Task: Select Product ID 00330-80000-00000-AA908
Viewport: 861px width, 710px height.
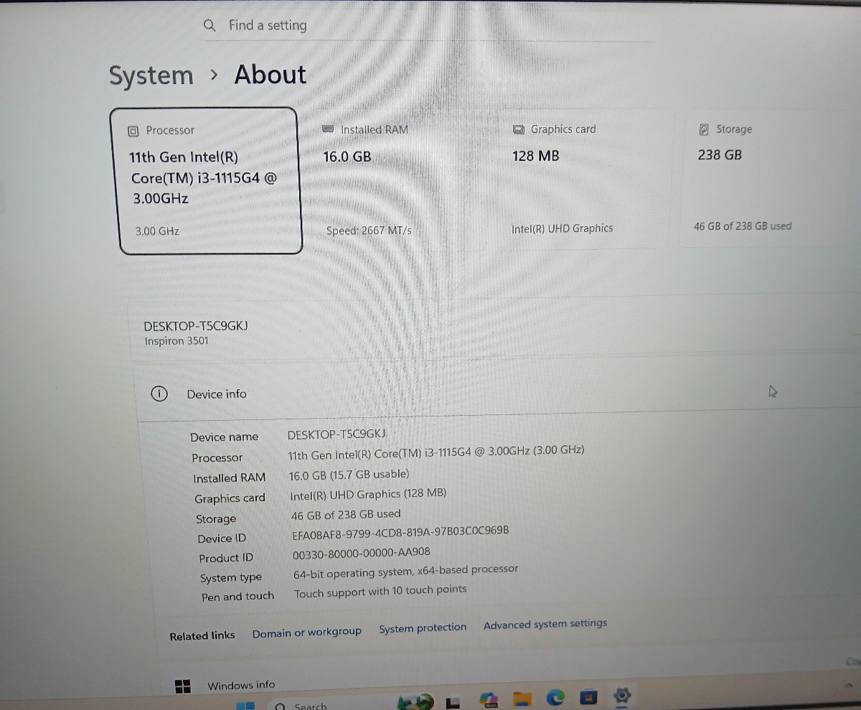Action: pos(362,553)
